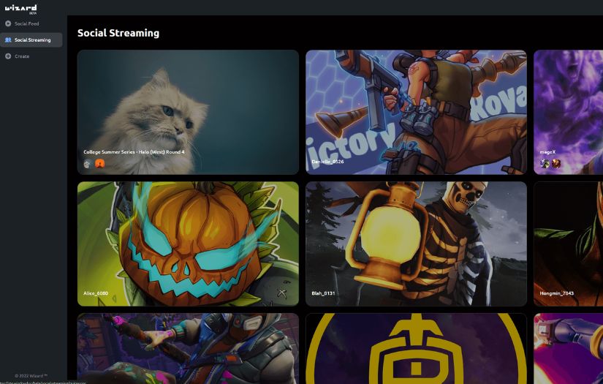The height and width of the screenshot is (384, 603).
Task: Select the Social Streaming menu item
Action: pos(31,39)
